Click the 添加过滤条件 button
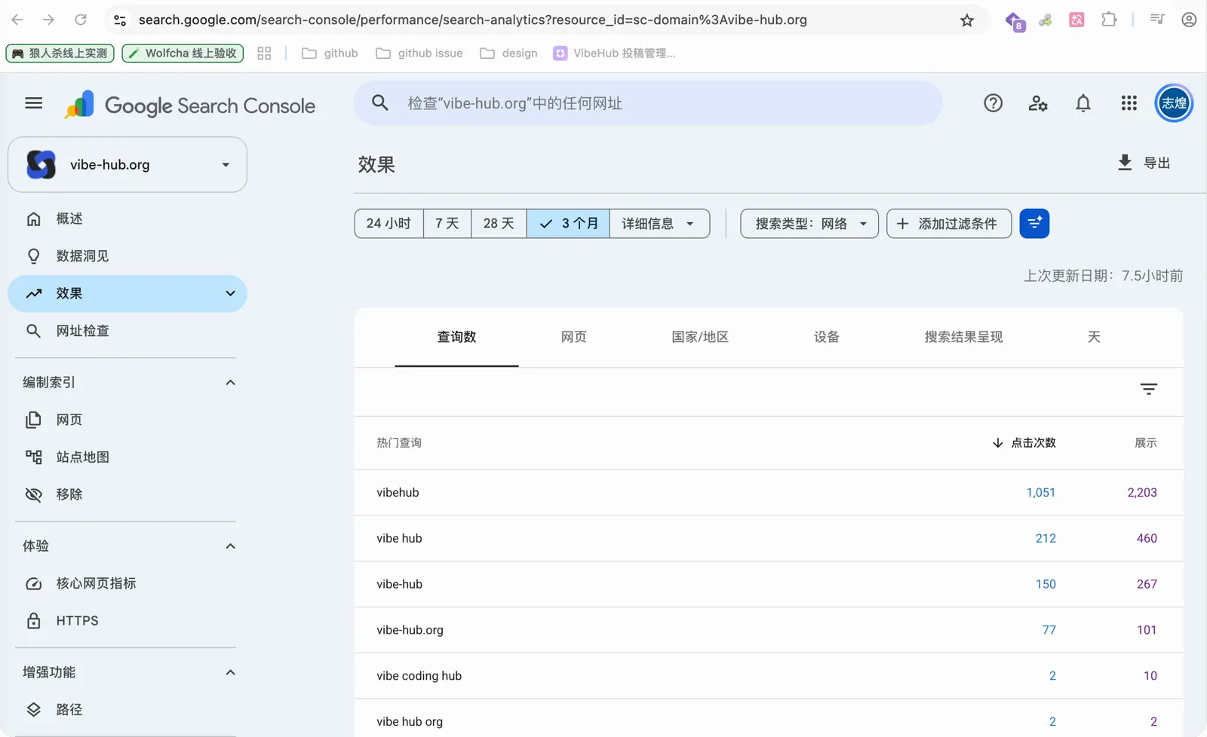This screenshot has width=1207, height=737. click(949, 223)
